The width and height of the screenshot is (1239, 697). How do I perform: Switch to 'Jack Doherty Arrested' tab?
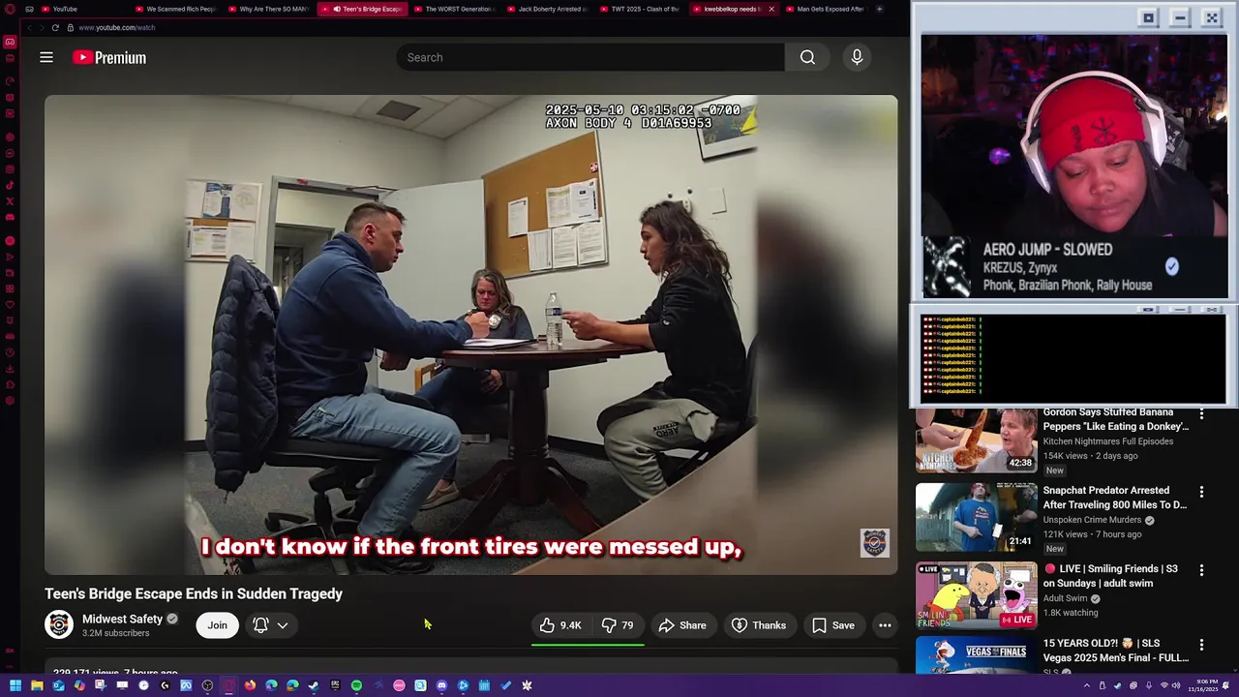(x=547, y=9)
